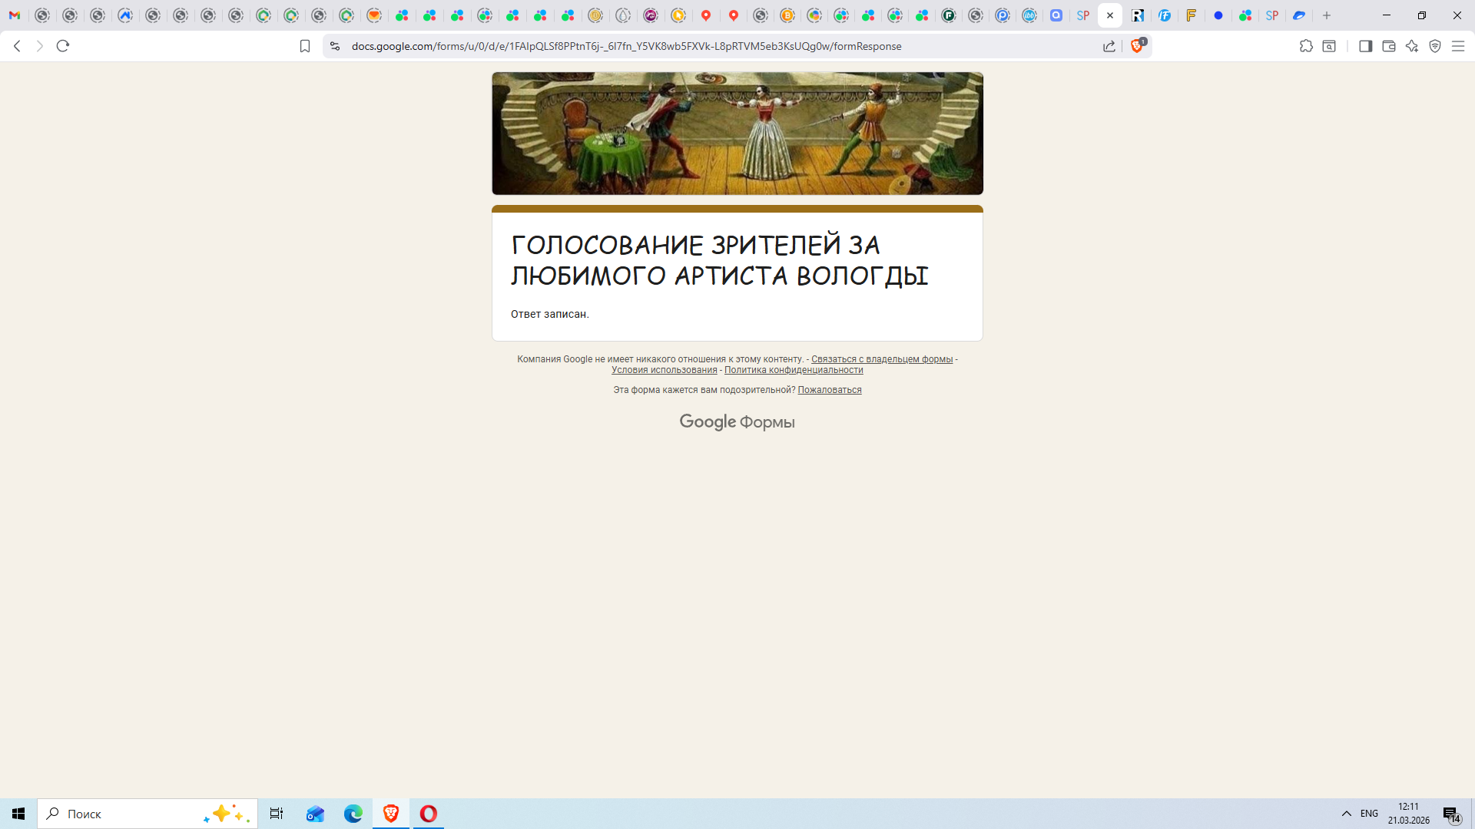Open the Brave Shields lion icon

[1137, 46]
